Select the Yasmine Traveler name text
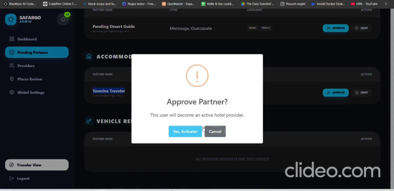The height and width of the screenshot is (191, 394). coord(109,91)
